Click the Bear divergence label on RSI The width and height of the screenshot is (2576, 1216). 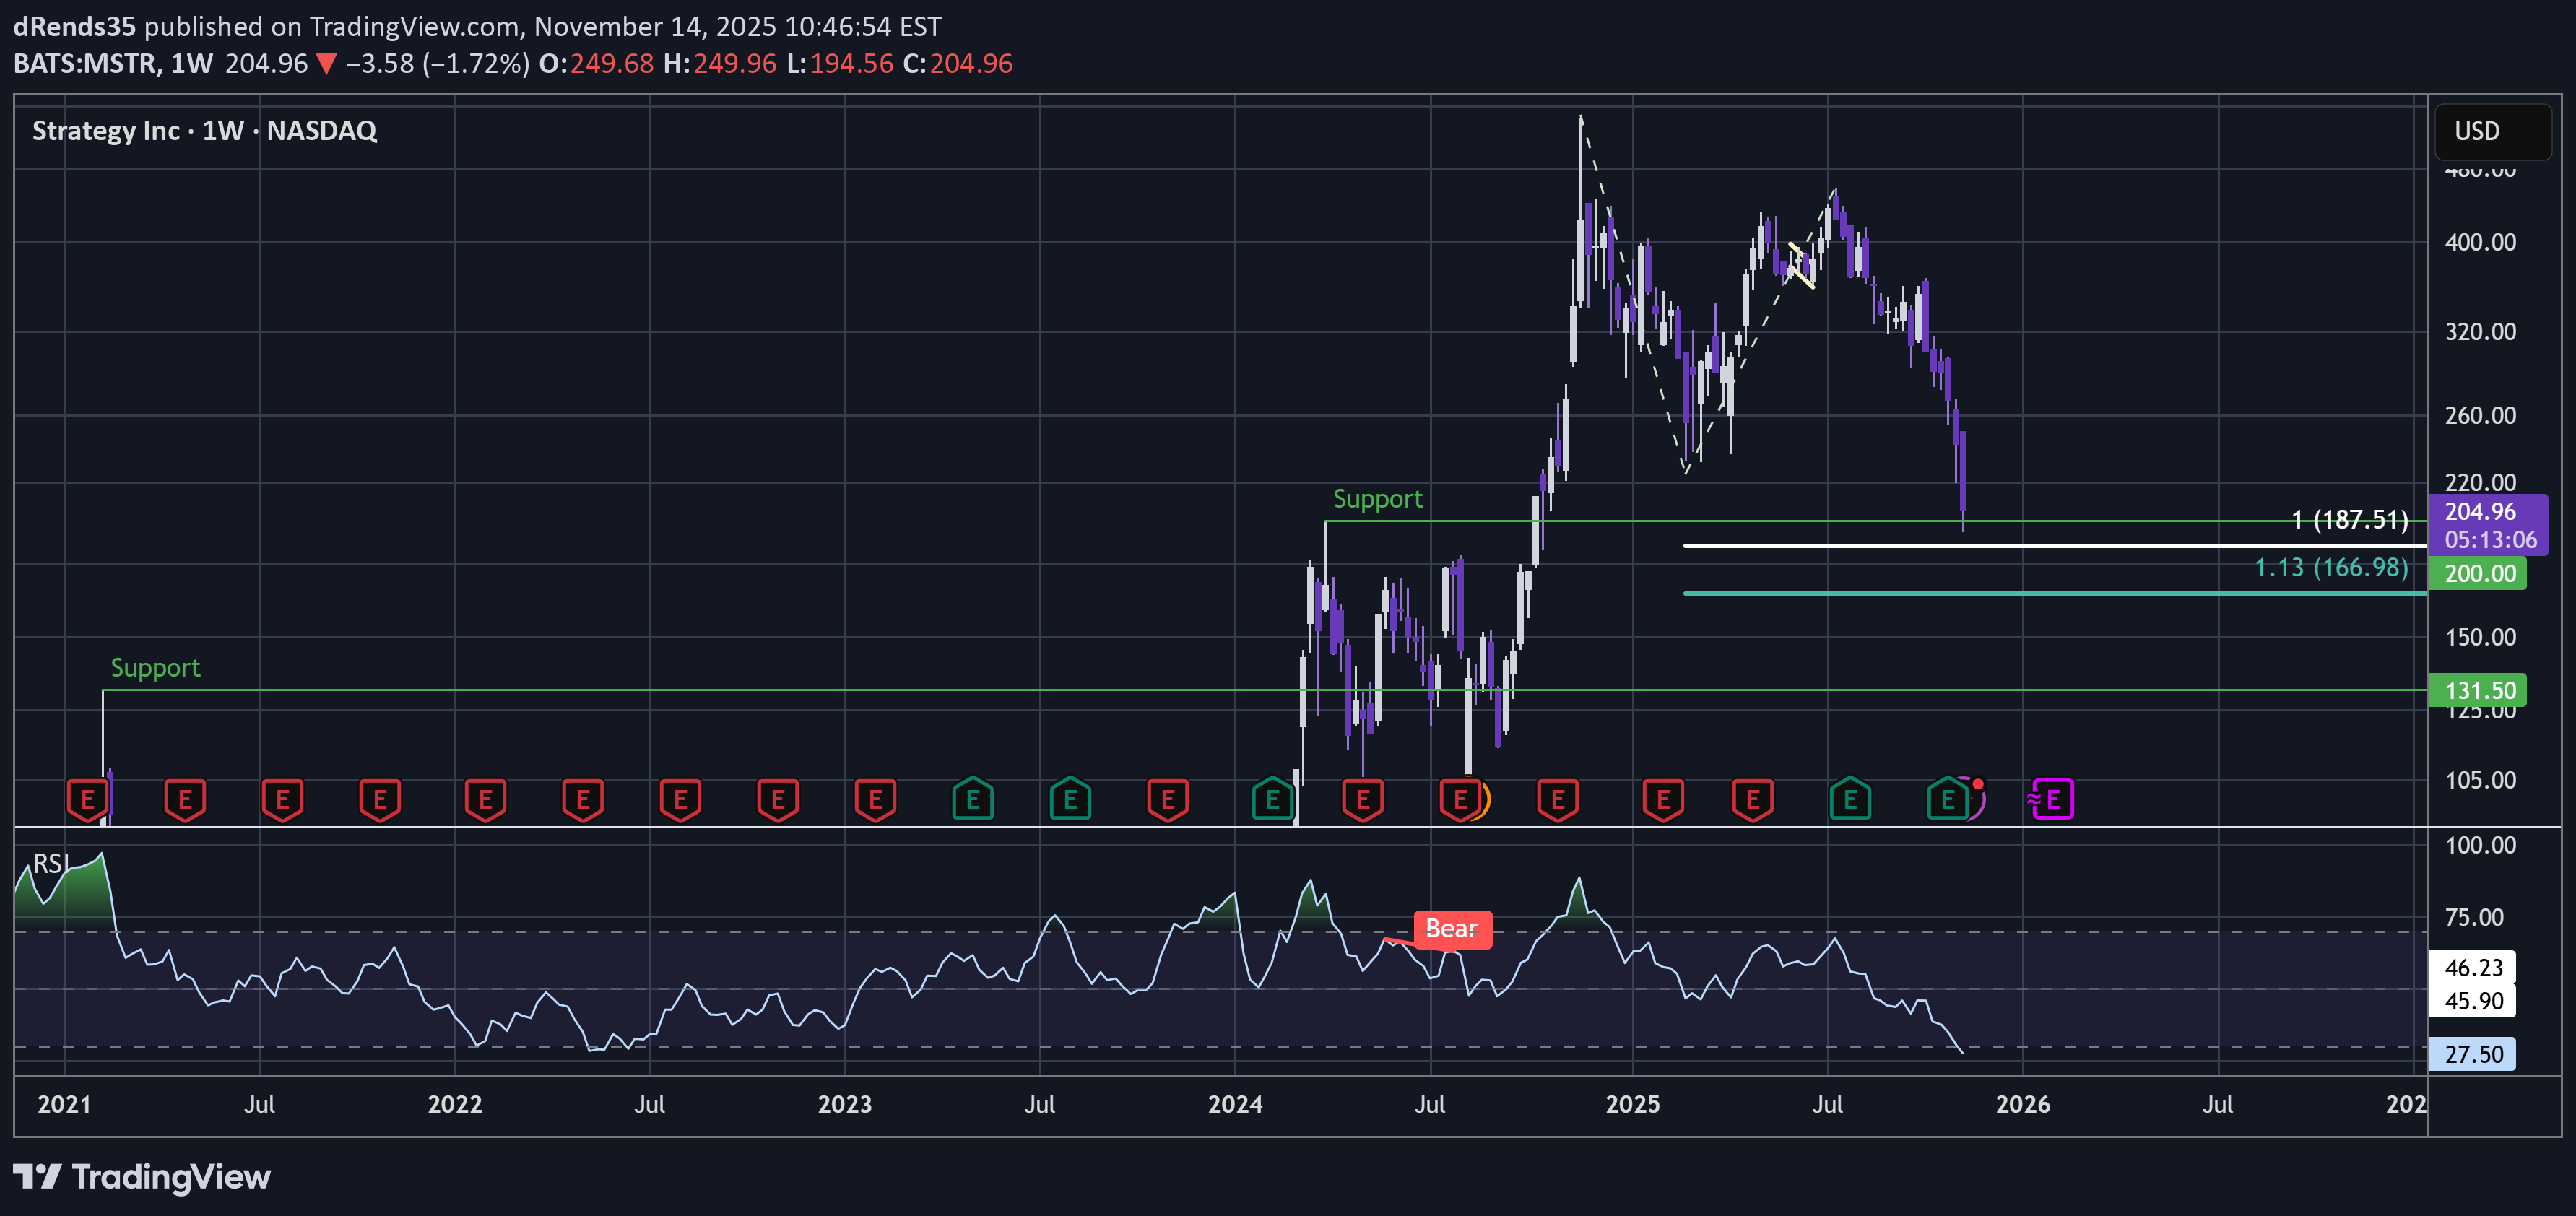pyautogui.click(x=1452, y=929)
